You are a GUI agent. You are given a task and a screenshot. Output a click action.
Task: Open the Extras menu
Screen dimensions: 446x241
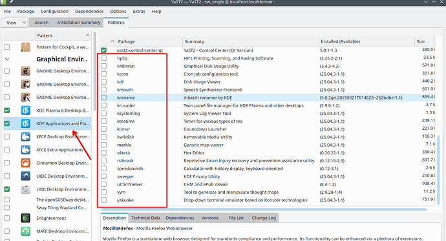[x=139, y=12]
